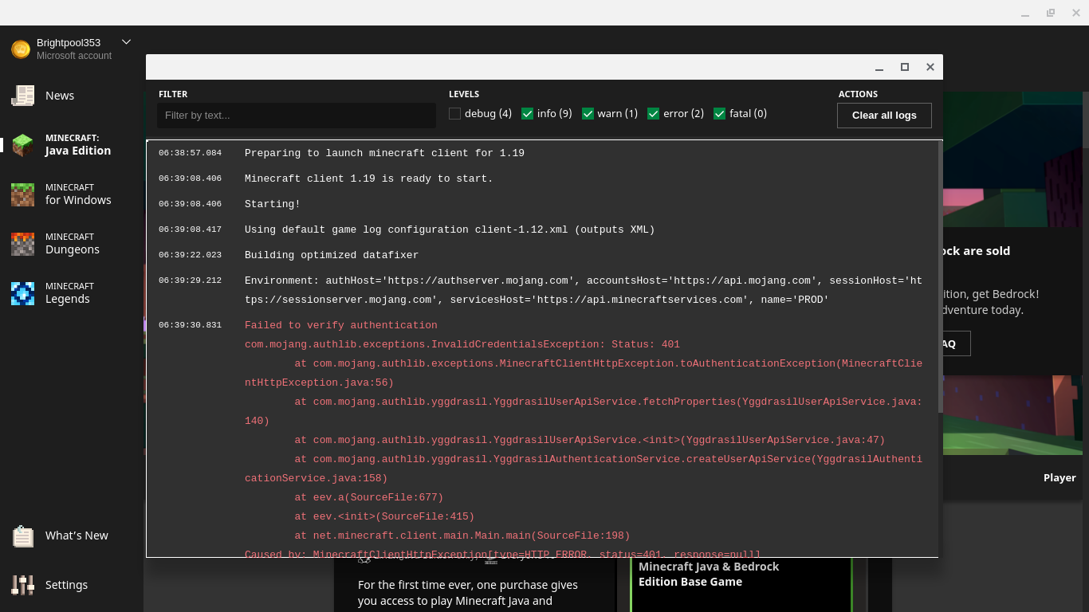
Task: Enable the debug log level checkbox
Action: 455,114
